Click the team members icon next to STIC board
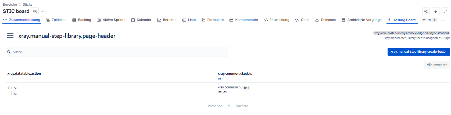Image resolution: width=451 pixels, height=115 pixels. (x=35, y=11)
